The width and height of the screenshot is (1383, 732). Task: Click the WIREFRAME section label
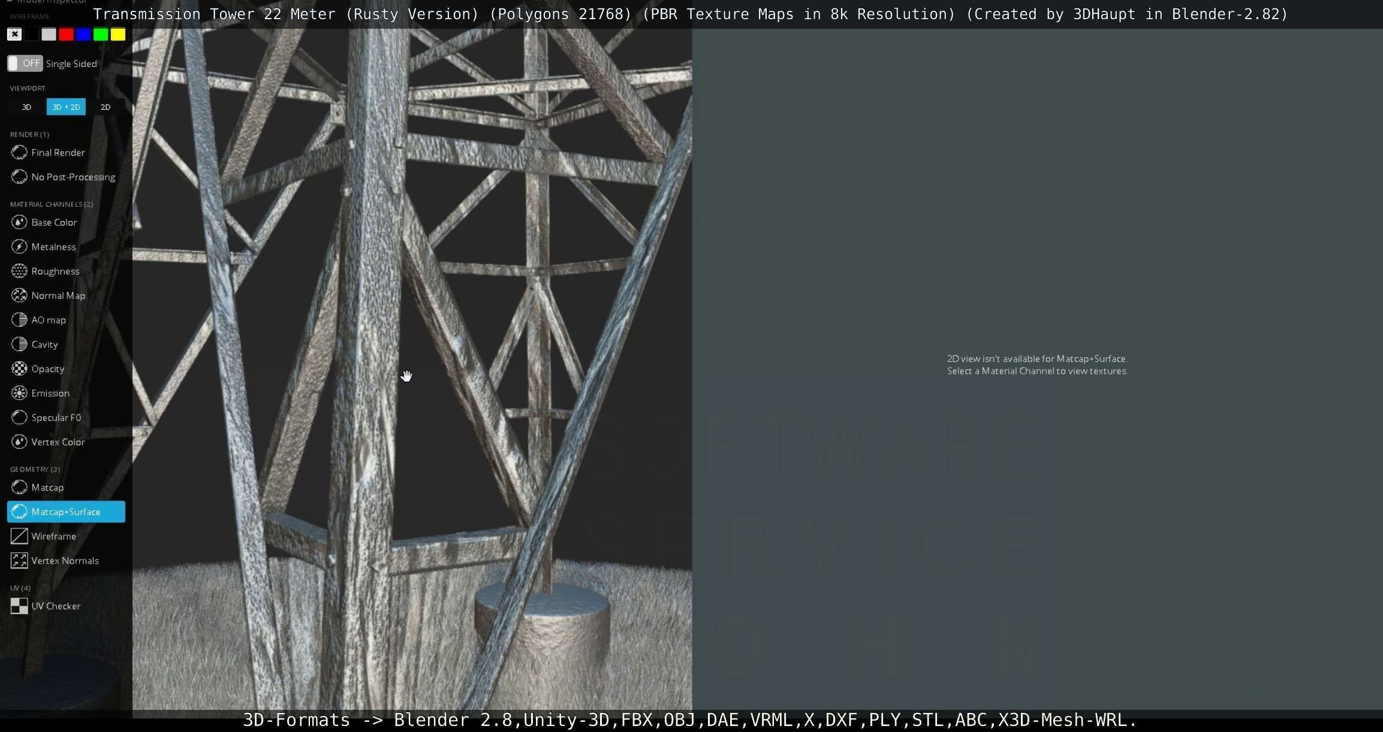(x=30, y=17)
